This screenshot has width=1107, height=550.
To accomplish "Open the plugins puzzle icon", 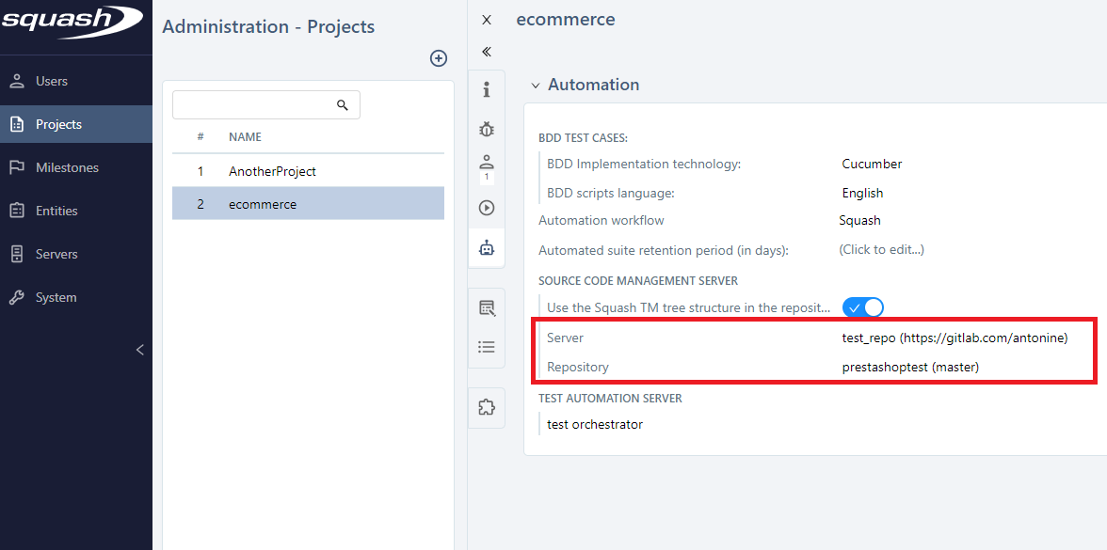I will point(487,407).
